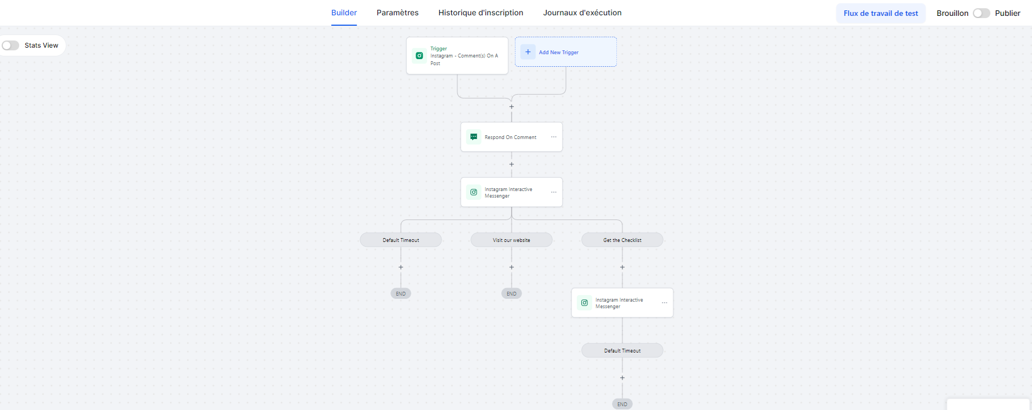Click END node at bottom of Checklist branch

pos(622,404)
